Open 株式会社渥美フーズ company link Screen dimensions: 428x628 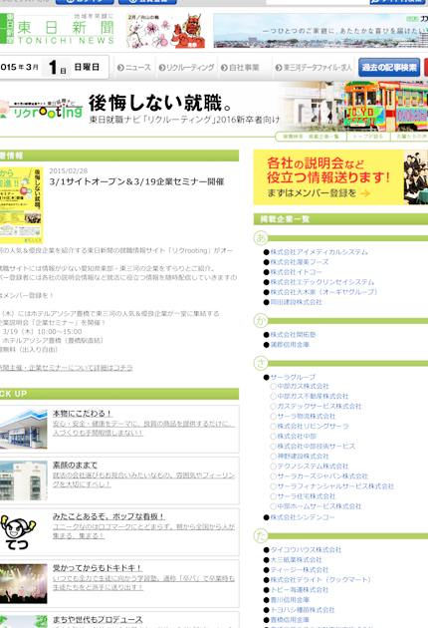[300, 262]
